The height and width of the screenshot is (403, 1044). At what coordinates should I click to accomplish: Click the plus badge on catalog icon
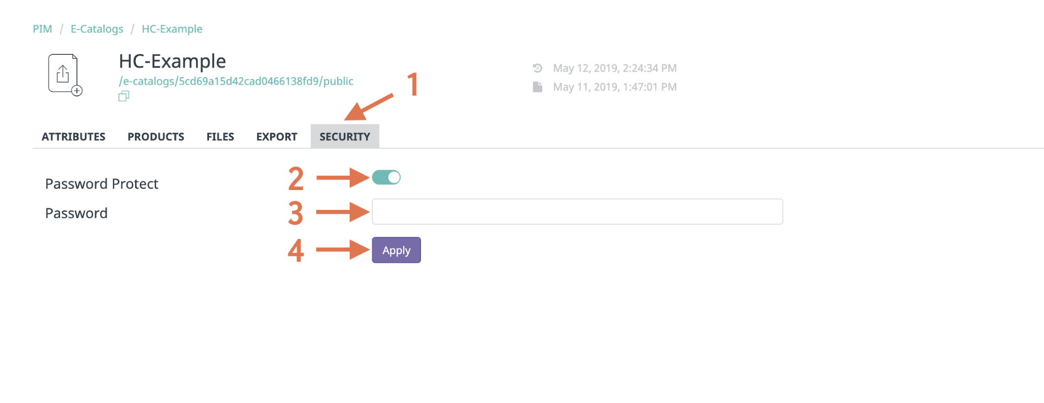[x=77, y=91]
